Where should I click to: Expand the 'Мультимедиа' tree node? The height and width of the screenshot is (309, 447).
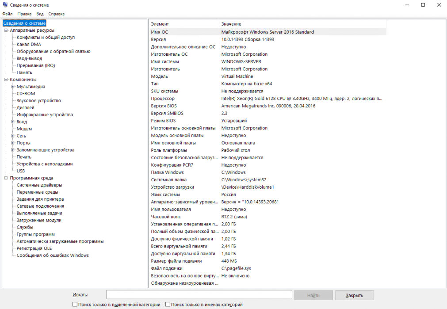click(x=12, y=86)
